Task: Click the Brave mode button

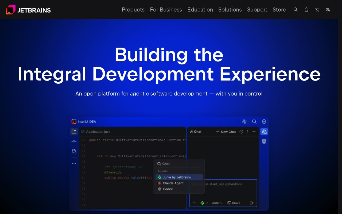Action: coord(234,203)
